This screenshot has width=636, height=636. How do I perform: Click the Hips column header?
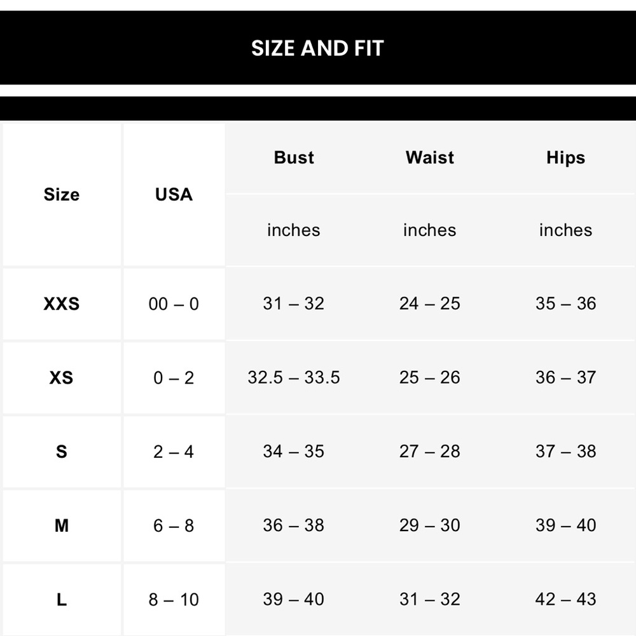point(565,158)
